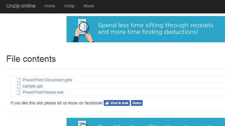Click the file icon beside PowerPoint Document.pptx

click(19, 80)
